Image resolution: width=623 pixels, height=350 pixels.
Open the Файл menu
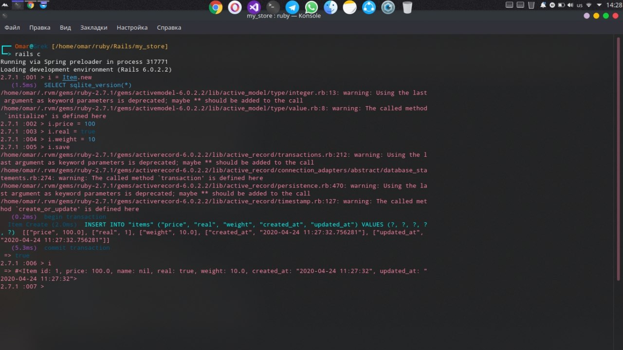tap(12, 28)
